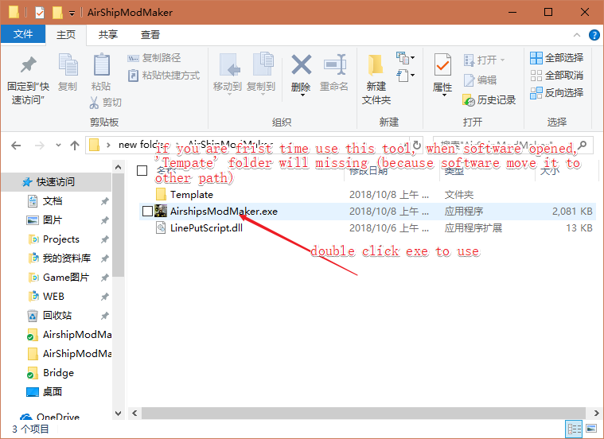Image resolution: width=604 pixels, height=439 pixels.
Task: Create a new folder via ribbon icon
Action: (376, 67)
